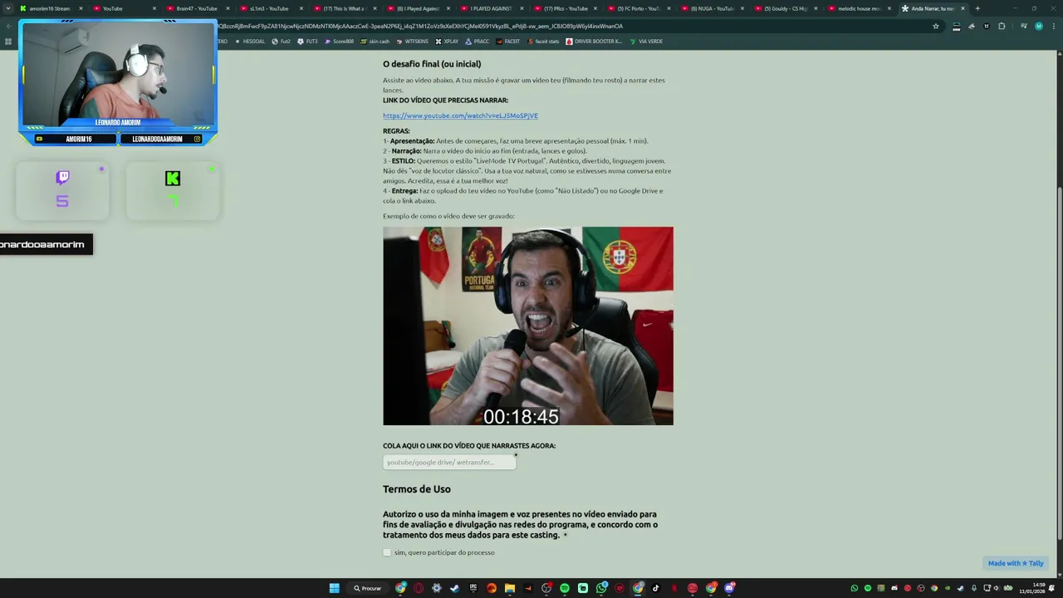The height and width of the screenshot is (598, 1063).
Task: Open Epic Games Launcher from taskbar
Action: point(473,588)
